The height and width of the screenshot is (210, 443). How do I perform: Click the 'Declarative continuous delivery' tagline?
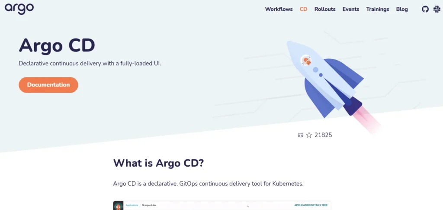(x=90, y=63)
